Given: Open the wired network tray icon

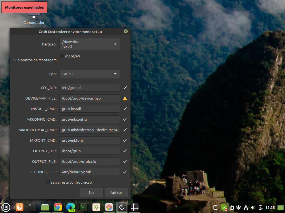Looking at the screenshot, I should (x=246, y=207).
